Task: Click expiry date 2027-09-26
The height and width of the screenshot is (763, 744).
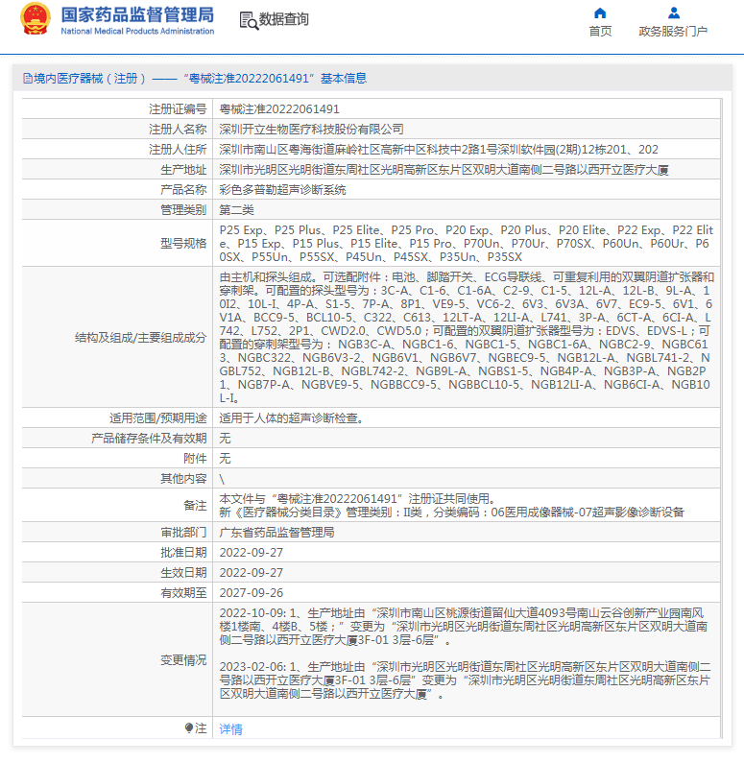Action: [x=252, y=593]
